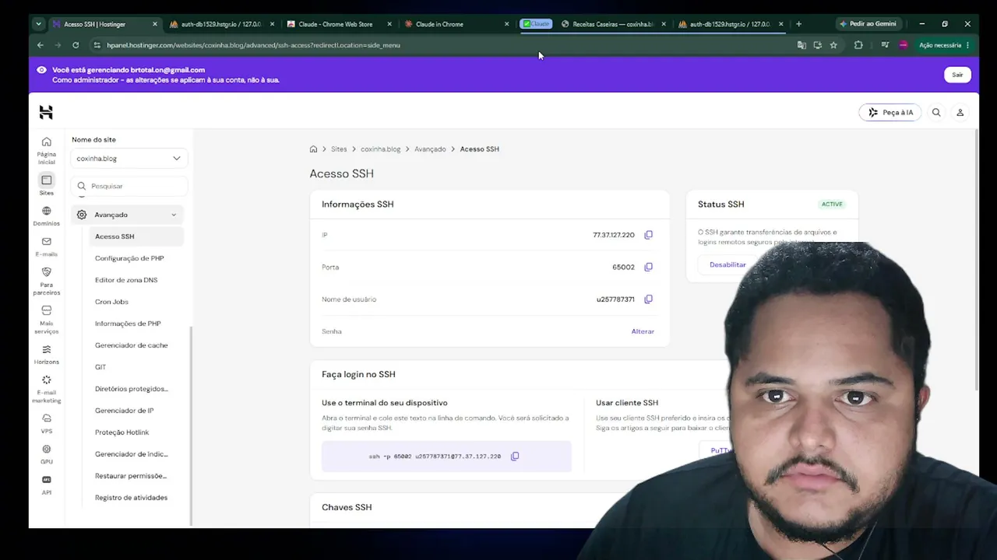997x560 pixels.
Task: Click the Claude tab group chip
Action: coord(536,24)
